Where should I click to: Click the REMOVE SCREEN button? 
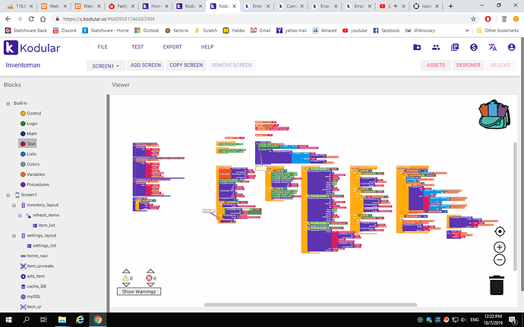pos(232,65)
